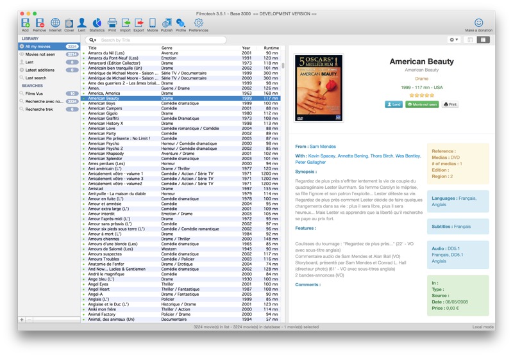Open the search magnifier options
The height and width of the screenshot is (356, 513).
point(92,40)
